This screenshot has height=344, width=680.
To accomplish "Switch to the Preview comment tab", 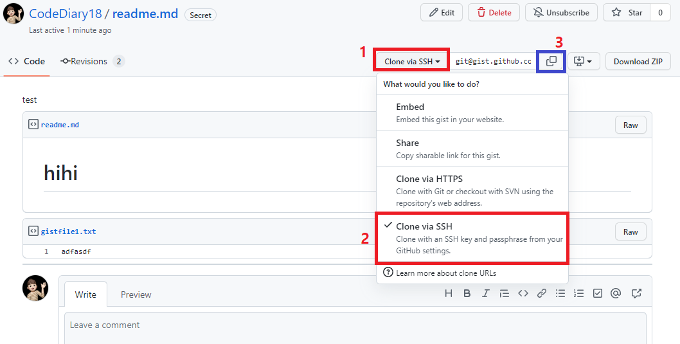I will (x=136, y=294).
